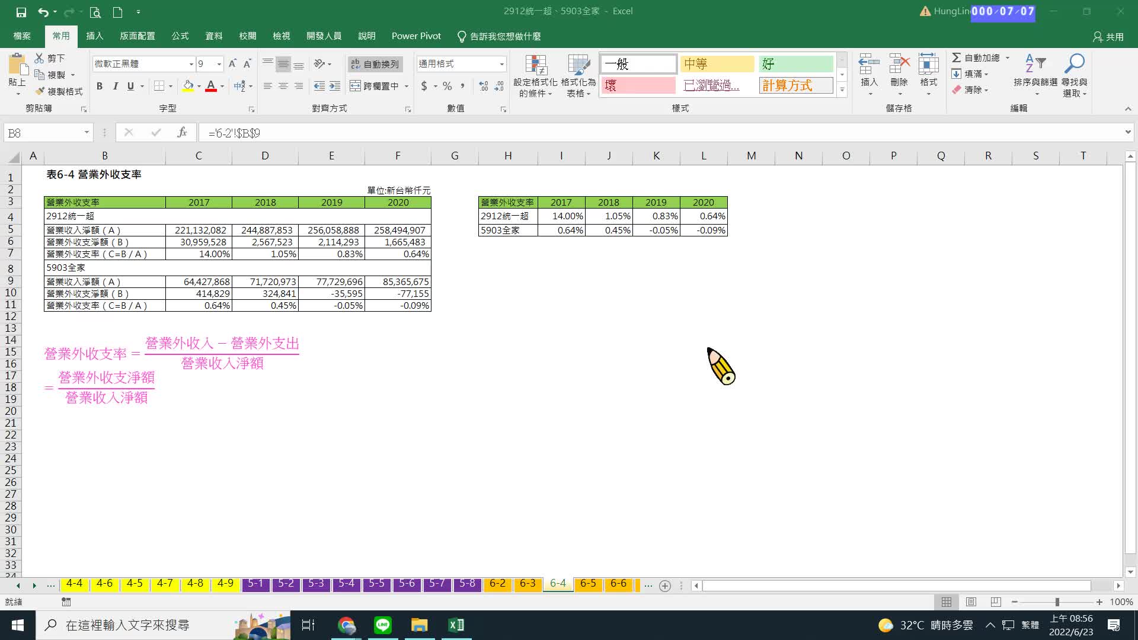The height and width of the screenshot is (640, 1138).
Task: Open the font size dropdown
Action: [219, 64]
